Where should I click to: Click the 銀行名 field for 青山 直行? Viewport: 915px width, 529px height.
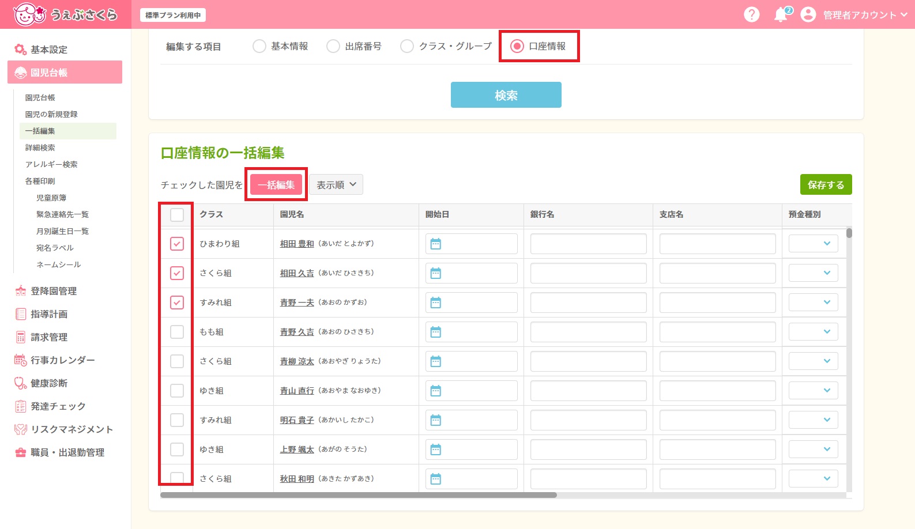click(x=588, y=391)
